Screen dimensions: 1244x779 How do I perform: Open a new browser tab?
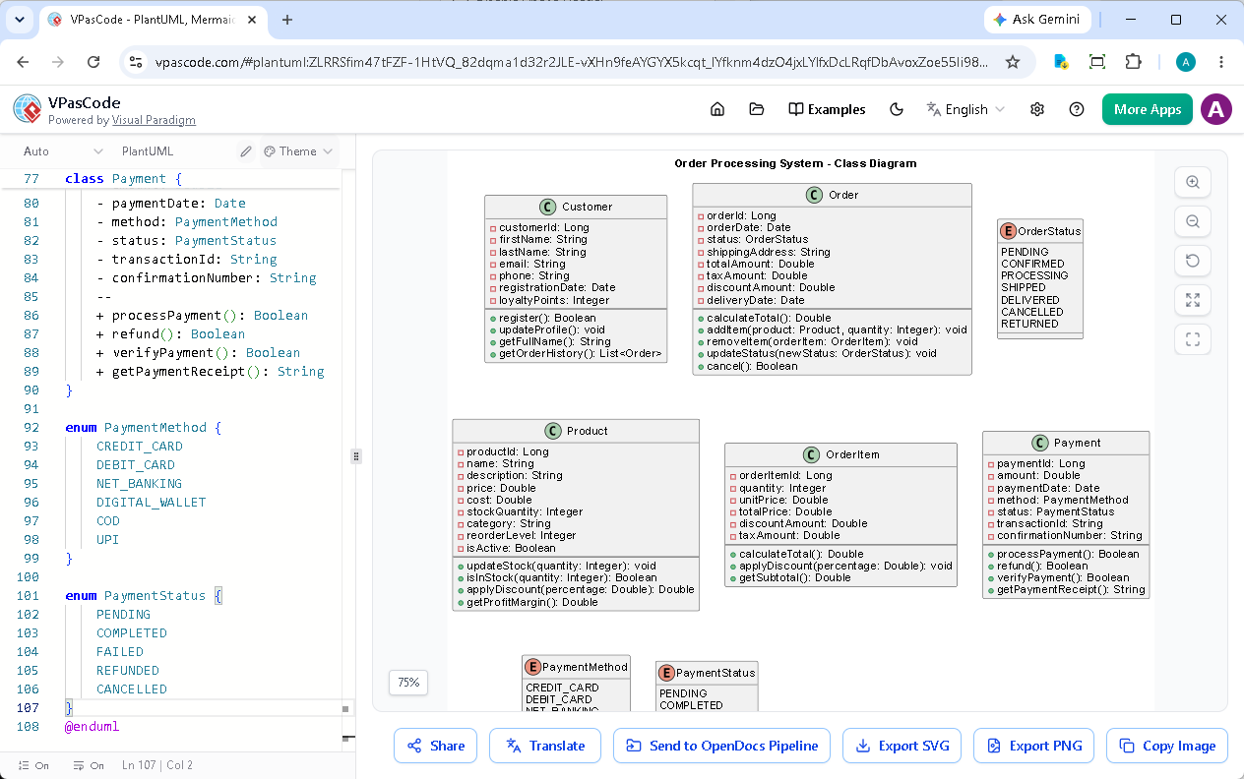coord(287,20)
